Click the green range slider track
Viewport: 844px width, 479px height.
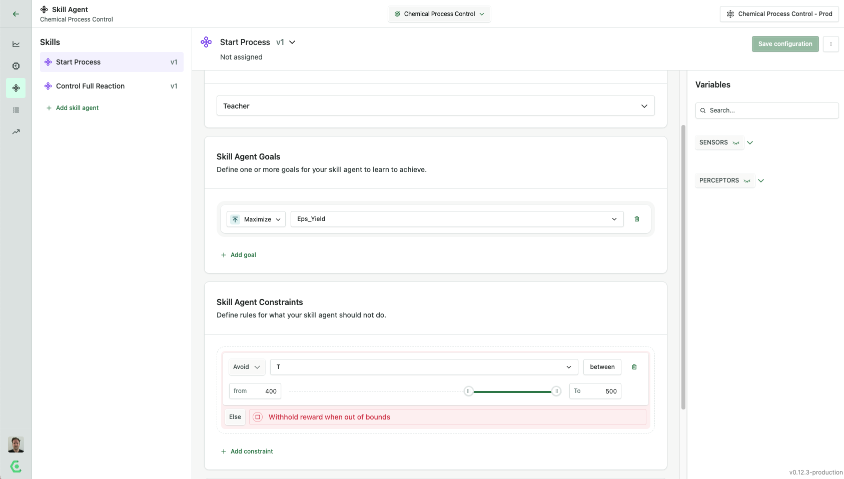[512, 391]
